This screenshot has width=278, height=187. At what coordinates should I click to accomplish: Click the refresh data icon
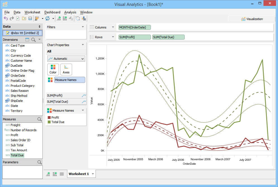coord(47,18)
